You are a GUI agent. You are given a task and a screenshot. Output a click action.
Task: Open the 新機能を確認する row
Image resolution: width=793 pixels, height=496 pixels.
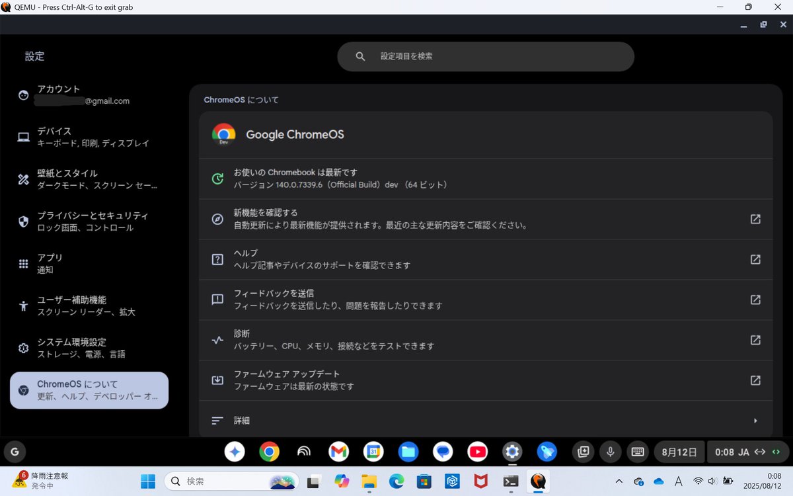[486, 219]
